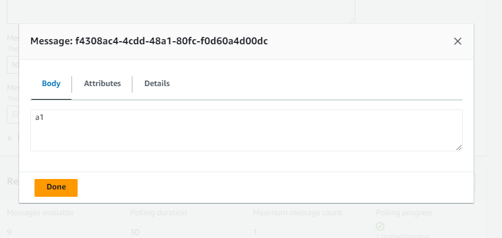This screenshot has height=238, width=502.
Task: Click the Messages available value 9
Action: 9,232
